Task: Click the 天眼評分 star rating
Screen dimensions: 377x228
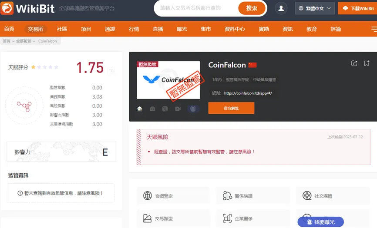Action: tap(45, 67)
